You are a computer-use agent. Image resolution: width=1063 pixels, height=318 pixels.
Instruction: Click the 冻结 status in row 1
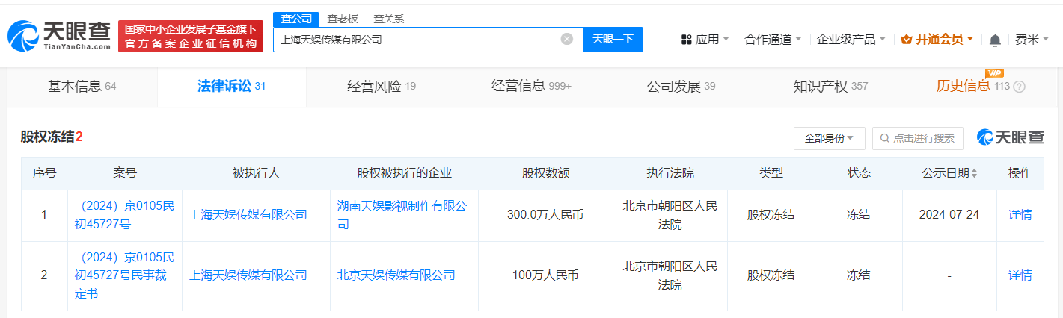[858, 215]
